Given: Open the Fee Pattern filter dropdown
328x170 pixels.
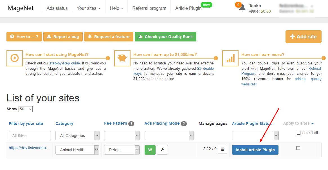Looking at the screenshot, I should tap(122, 136).
